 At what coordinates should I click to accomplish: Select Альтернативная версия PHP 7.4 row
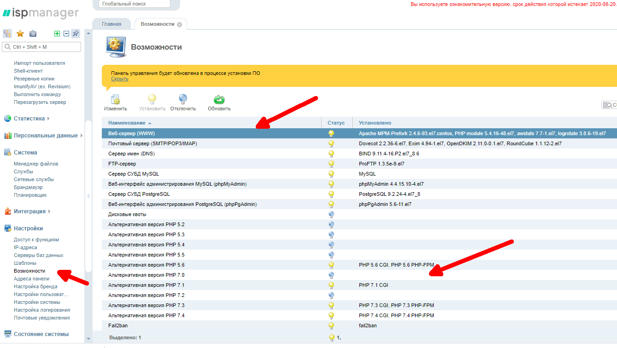click(359, 315)
